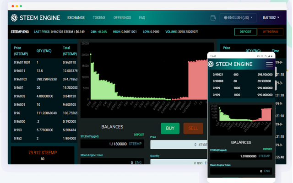
Task: Select the 0.99821 row in mobile order list
Action: click(x=242, y=75)
